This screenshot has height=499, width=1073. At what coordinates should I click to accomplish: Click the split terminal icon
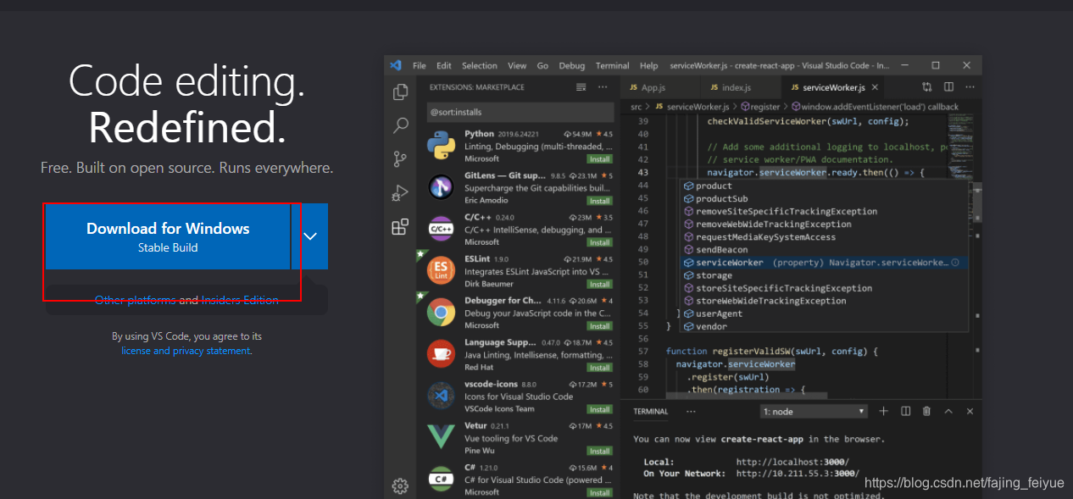click(x=905, y=412)
